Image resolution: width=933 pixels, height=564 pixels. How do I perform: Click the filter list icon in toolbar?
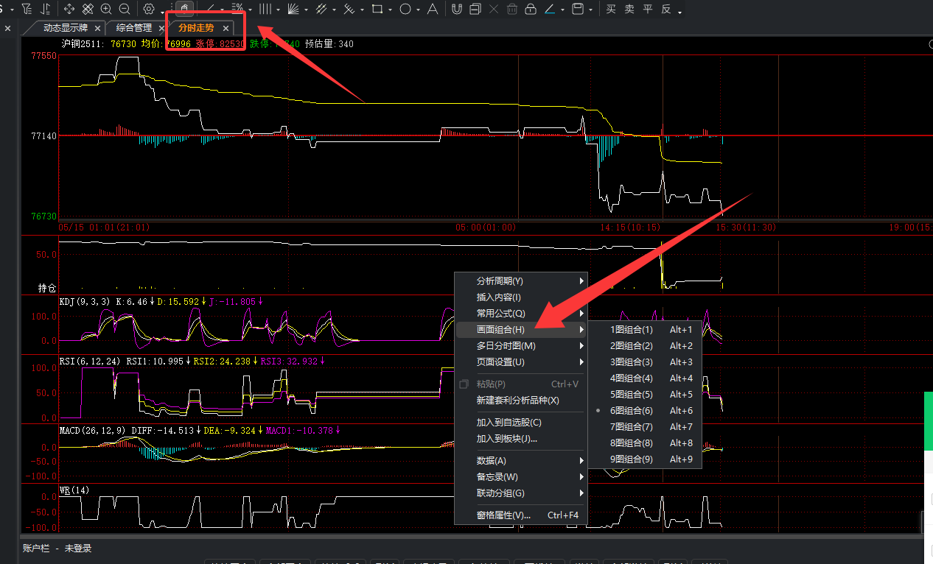(x=27, y=8)
